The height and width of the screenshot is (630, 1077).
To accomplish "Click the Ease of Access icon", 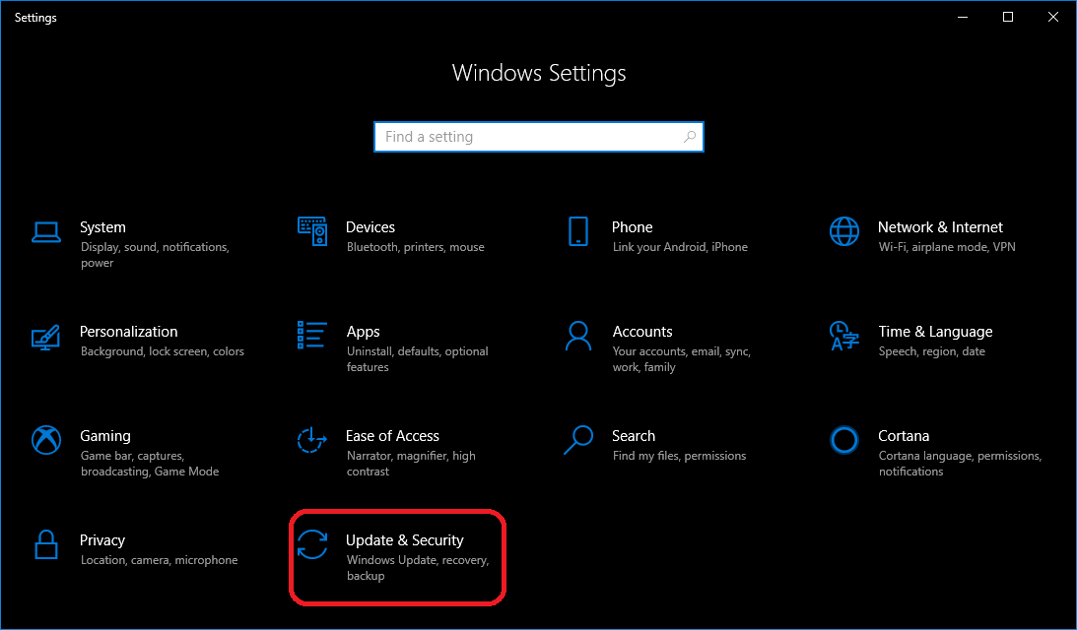I will point(311,440).
